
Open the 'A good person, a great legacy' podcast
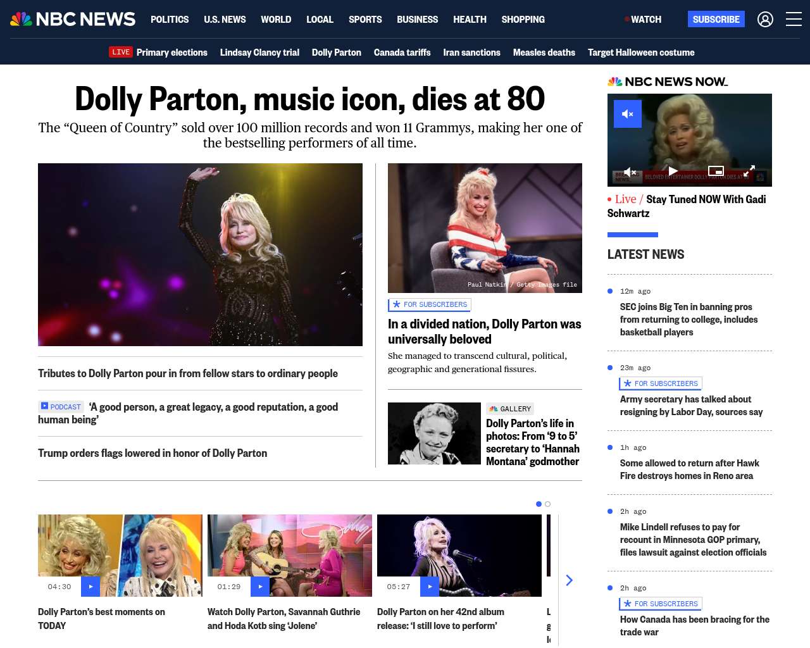188,413
